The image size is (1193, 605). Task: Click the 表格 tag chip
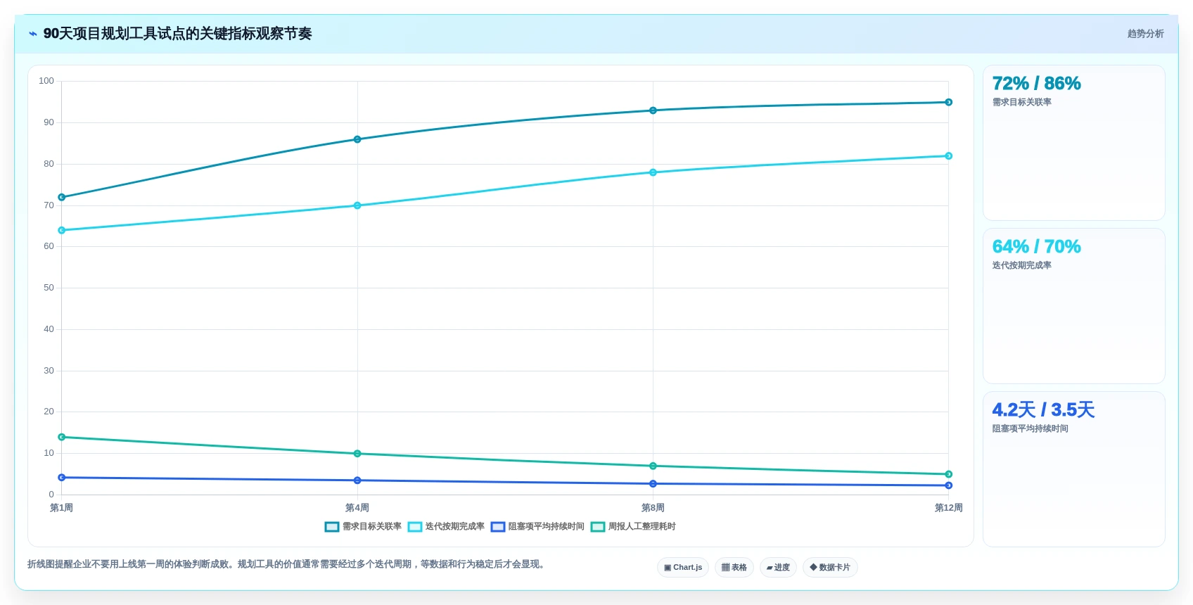click(734, 568)
